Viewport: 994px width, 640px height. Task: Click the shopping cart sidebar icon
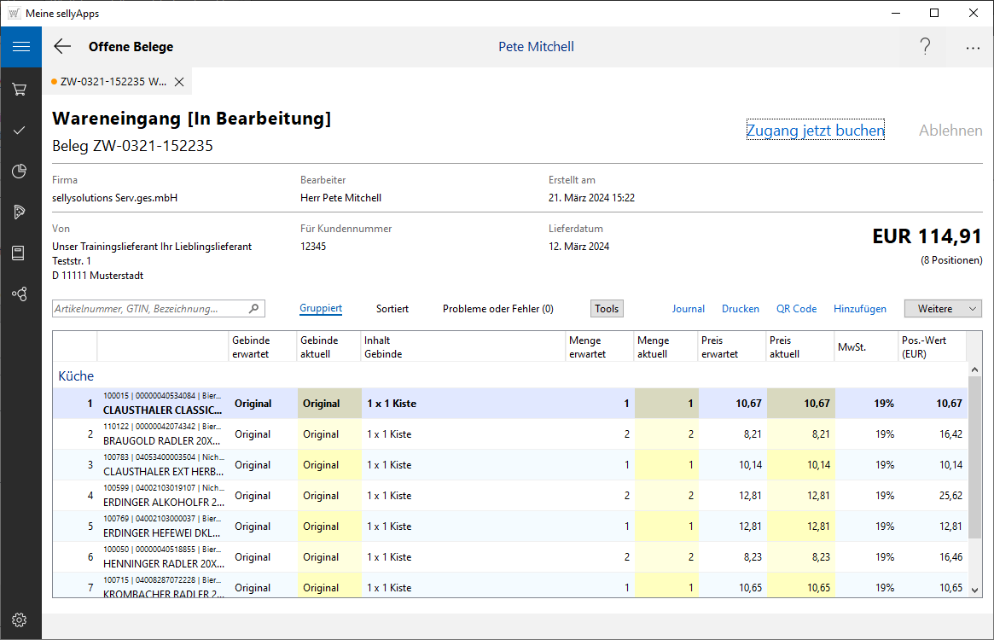point(20,89)
